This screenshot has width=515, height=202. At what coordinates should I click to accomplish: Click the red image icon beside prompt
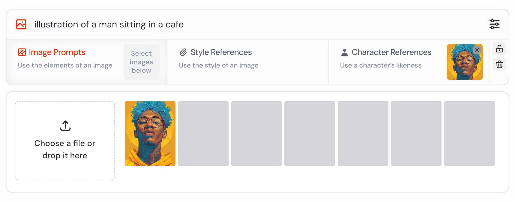coord(21,24)
